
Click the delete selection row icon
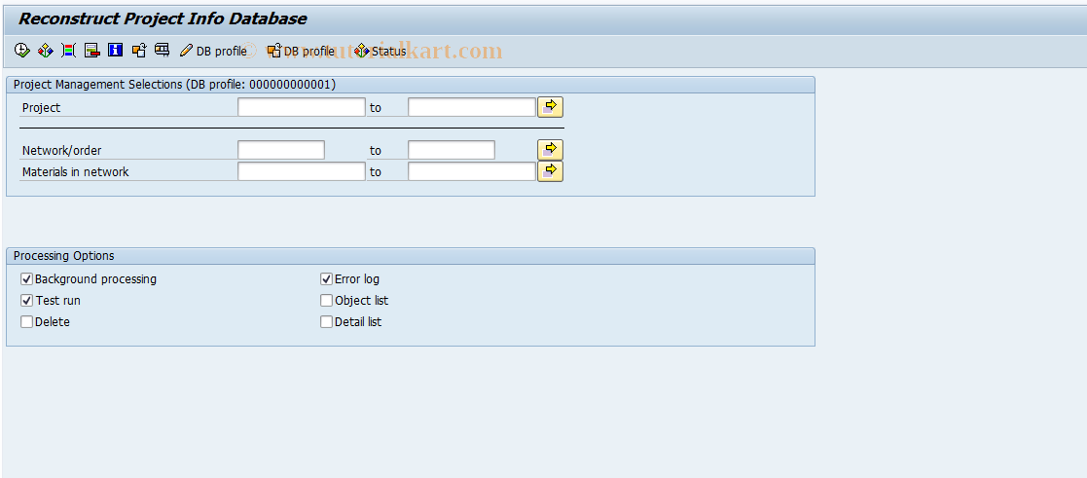(x=91, y=50)
